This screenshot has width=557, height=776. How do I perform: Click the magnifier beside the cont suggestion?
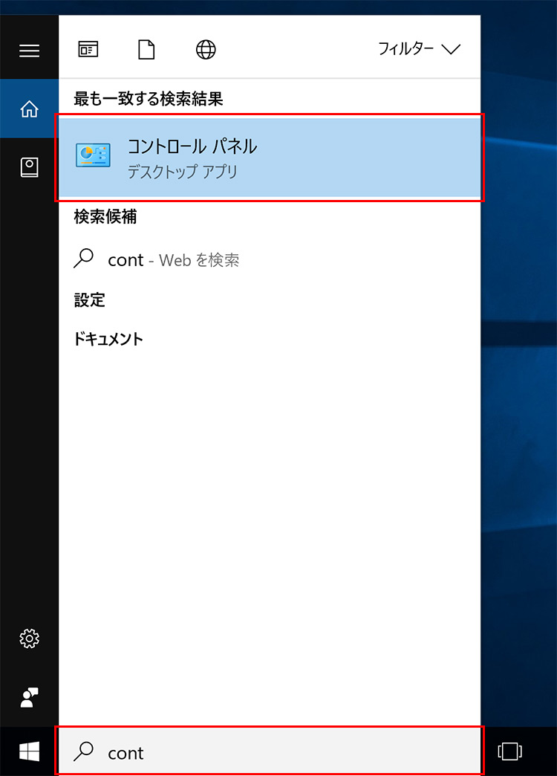pos(85,259)
